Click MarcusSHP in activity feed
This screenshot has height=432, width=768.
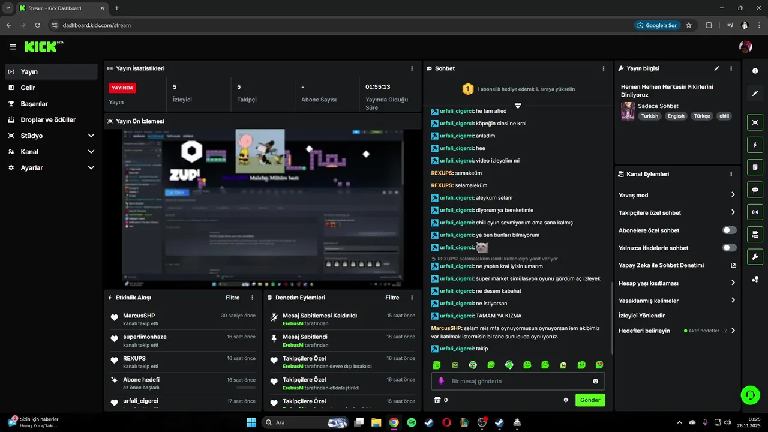139,316
